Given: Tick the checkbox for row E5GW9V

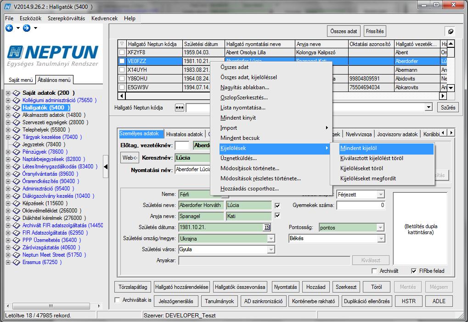Looking at the screenshot, I should click(122, 87).
